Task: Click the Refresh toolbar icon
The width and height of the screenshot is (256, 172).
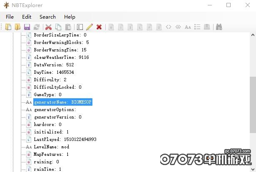Action: [37, 27]
